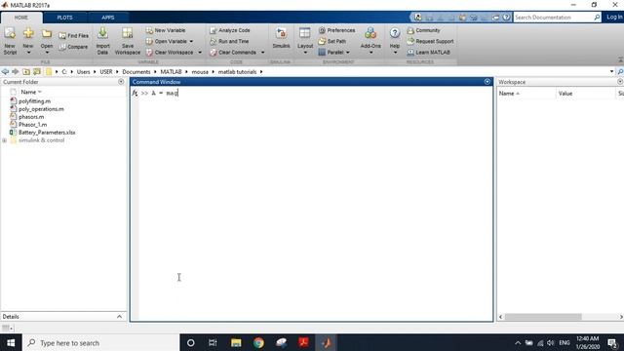Screen dimensions: 624x351
Task: Open File Explorer from the taskbar
Action: coord(236,342)
